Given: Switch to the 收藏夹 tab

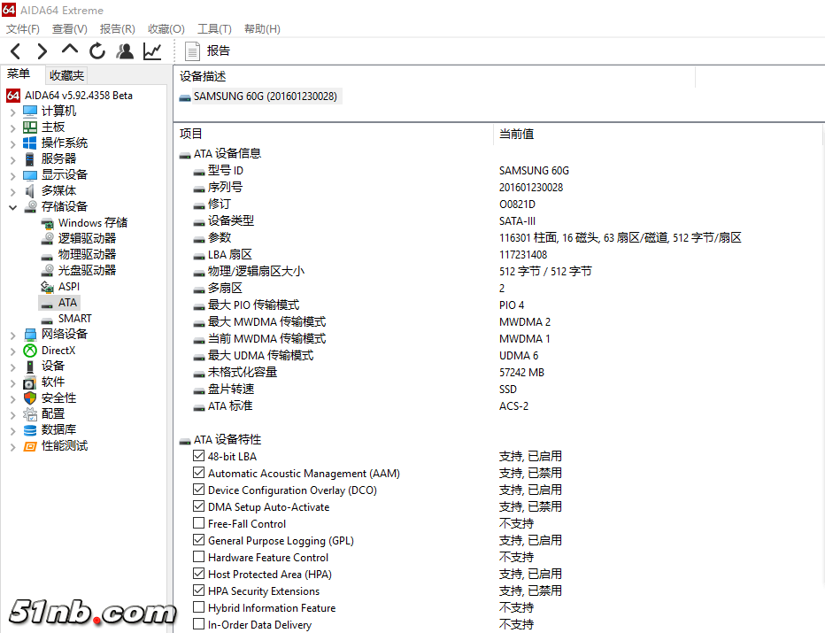Looking at the screenshot, I should (x=67, y=75).
